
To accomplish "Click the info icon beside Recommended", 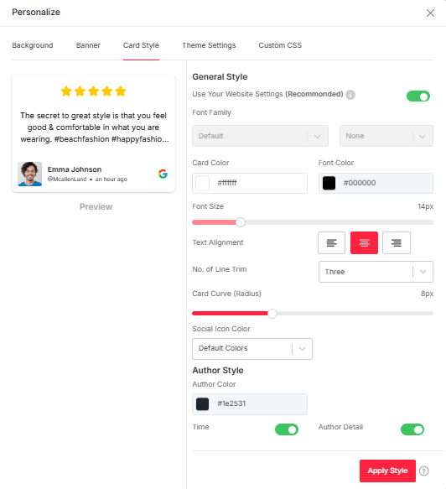I will (x=350, y=95).
